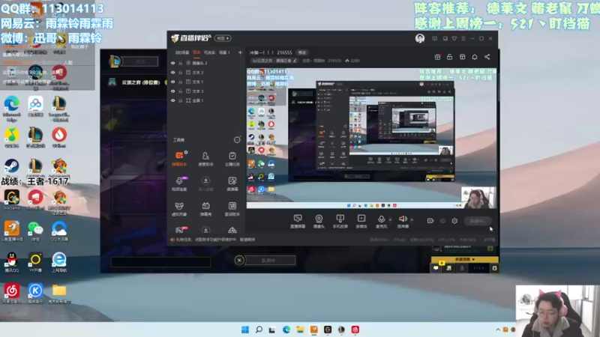Expand the microphone device dropdown arrow
This screenshot has width=600, height=337.
click(x=390, y=219)
